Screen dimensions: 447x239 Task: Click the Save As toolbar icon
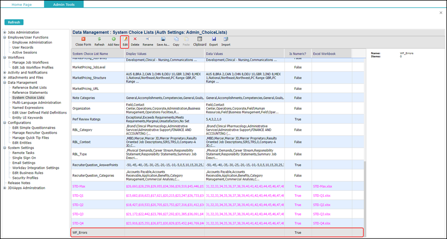point(162,39)
